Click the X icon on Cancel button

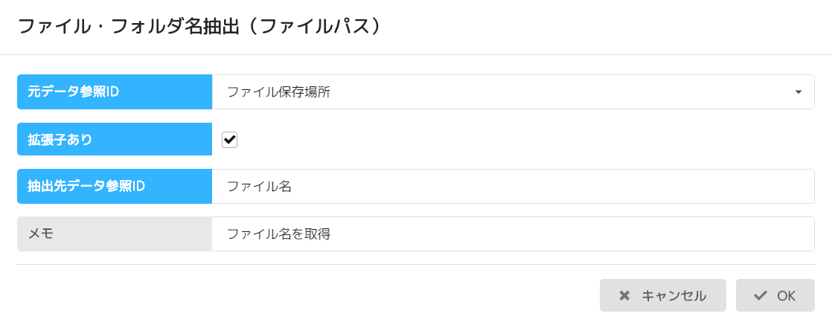click(624, 296)
